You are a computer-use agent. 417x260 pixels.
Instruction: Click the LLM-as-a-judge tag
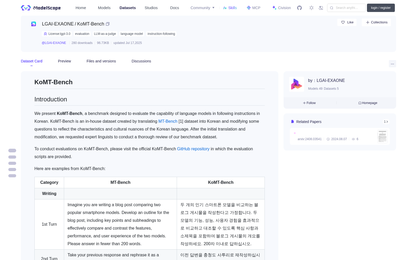coord(105,34)
